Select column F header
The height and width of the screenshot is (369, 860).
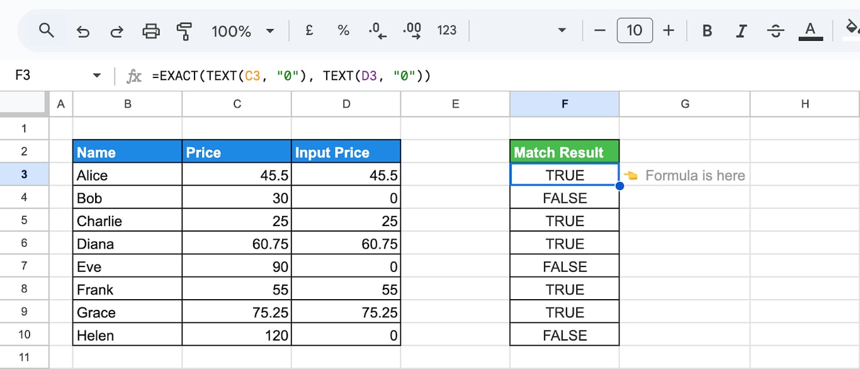[x=565, y=104]
